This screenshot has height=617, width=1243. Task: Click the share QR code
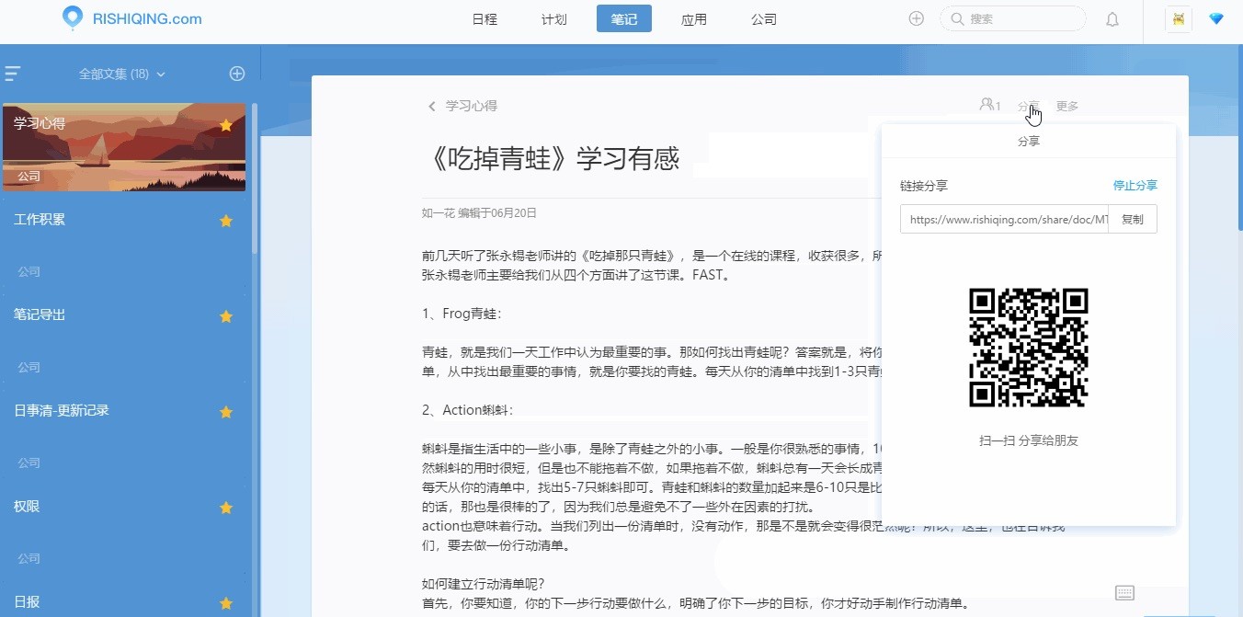1029,348
